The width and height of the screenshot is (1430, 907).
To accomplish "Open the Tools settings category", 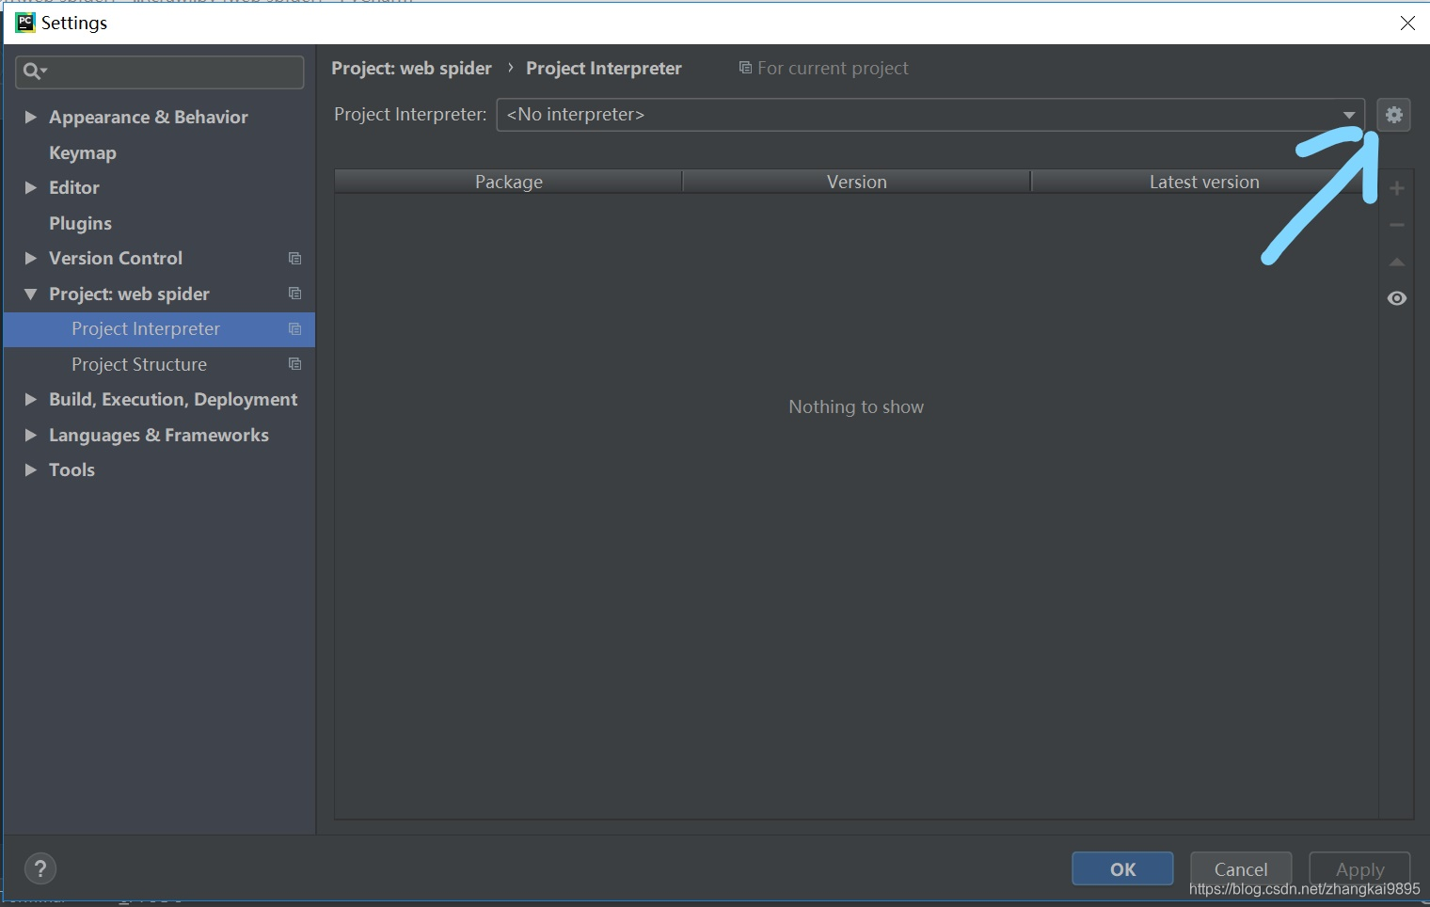I will tap(71, 469).
